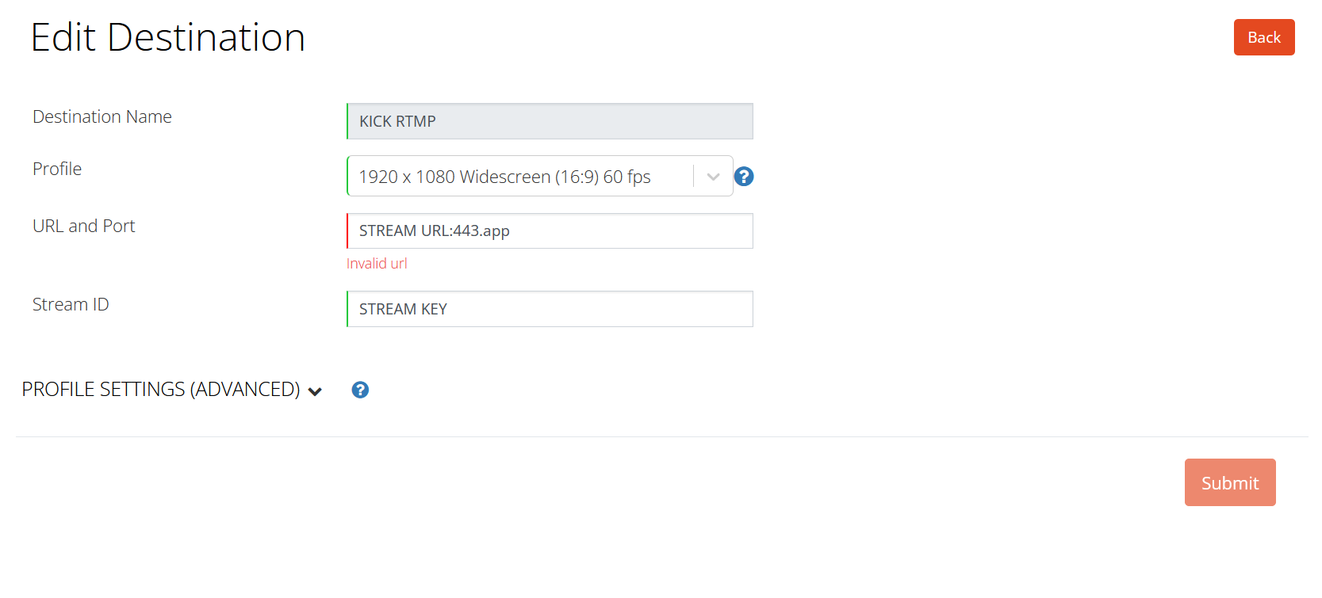Open help icon next to Profile Settings (Advanced)

[360, 390]
